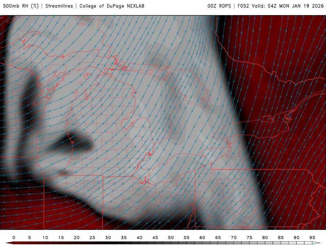
Task: Select the colorbar value "20"
Action: 77,238
